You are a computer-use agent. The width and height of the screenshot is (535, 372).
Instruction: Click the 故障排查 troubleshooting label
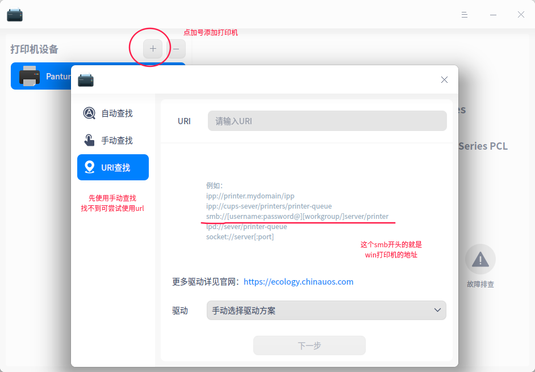(x=480, y=284)
